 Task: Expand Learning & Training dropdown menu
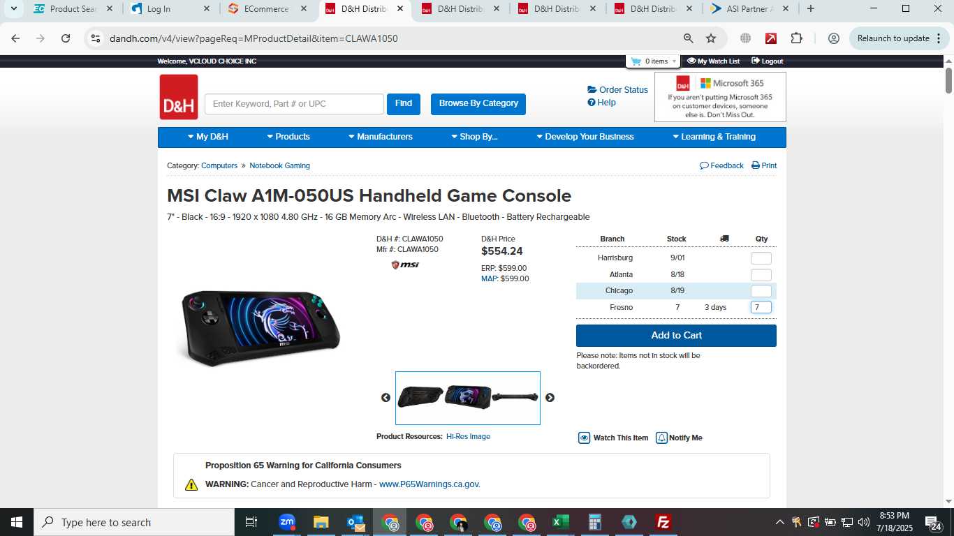pos(714,137)
